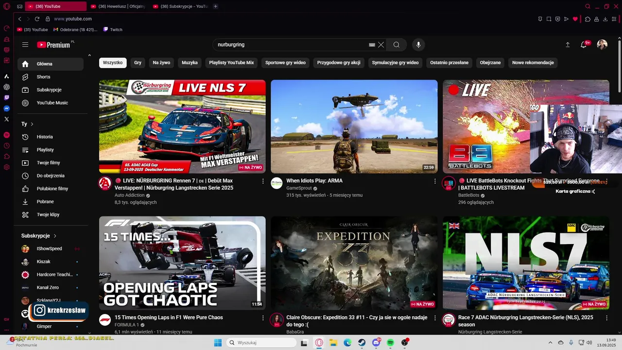
Task: Open Opera easy setup sliders icon
Action: tap(614, 19)
